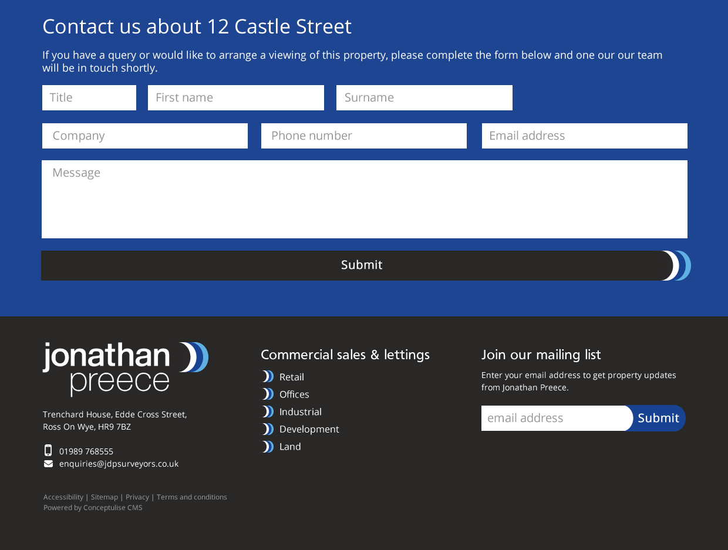Go to the Privacy page link
This screenshot has width=728, height=550.
(x=137, y=497)
